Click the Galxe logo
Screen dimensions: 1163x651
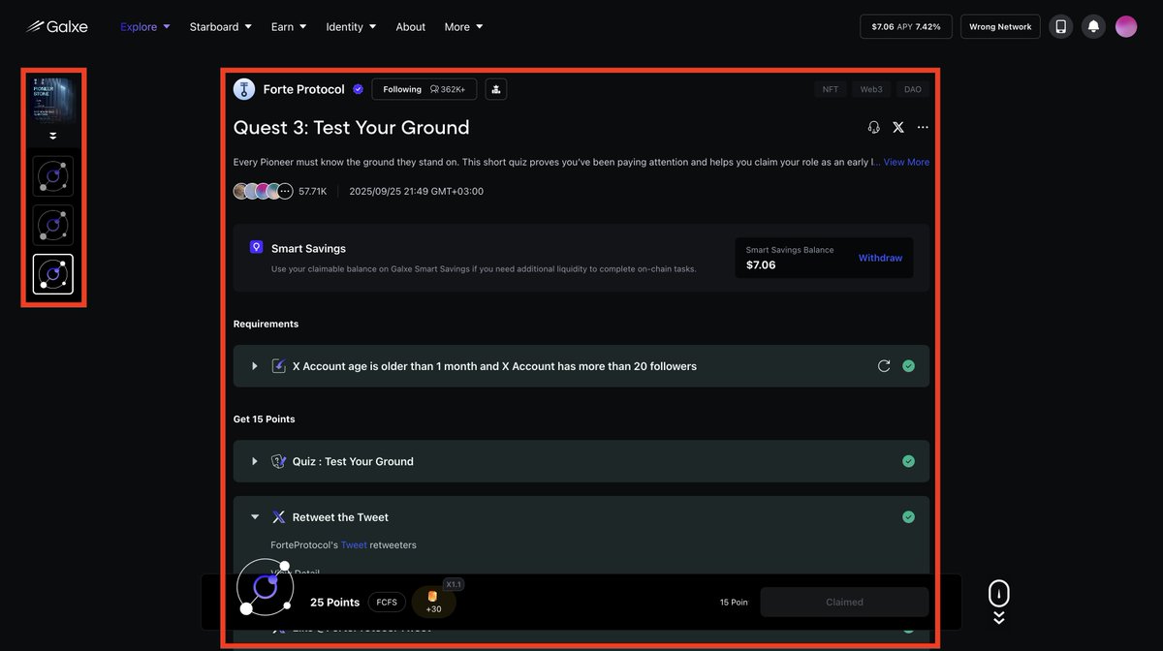tap(56, 26)
